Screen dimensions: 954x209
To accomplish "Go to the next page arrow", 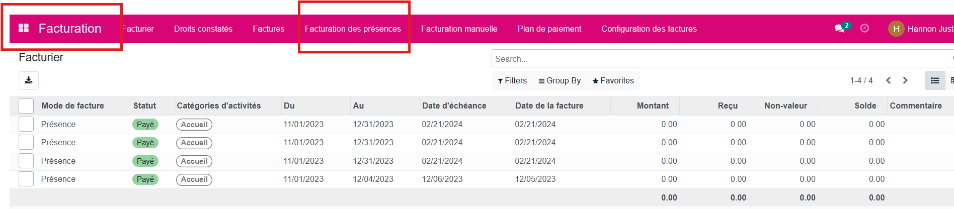I will pos(905,80).
